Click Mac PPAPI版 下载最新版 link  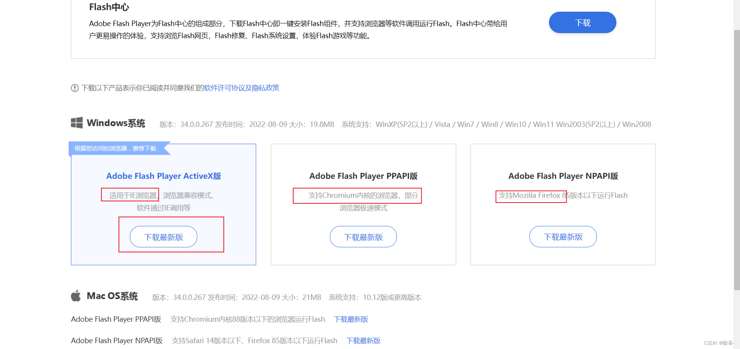click(x=351, y=319)
